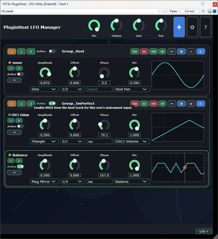218x239 pixels.
Task: Move Group_Host up with U button
Action: click(21, 51)
